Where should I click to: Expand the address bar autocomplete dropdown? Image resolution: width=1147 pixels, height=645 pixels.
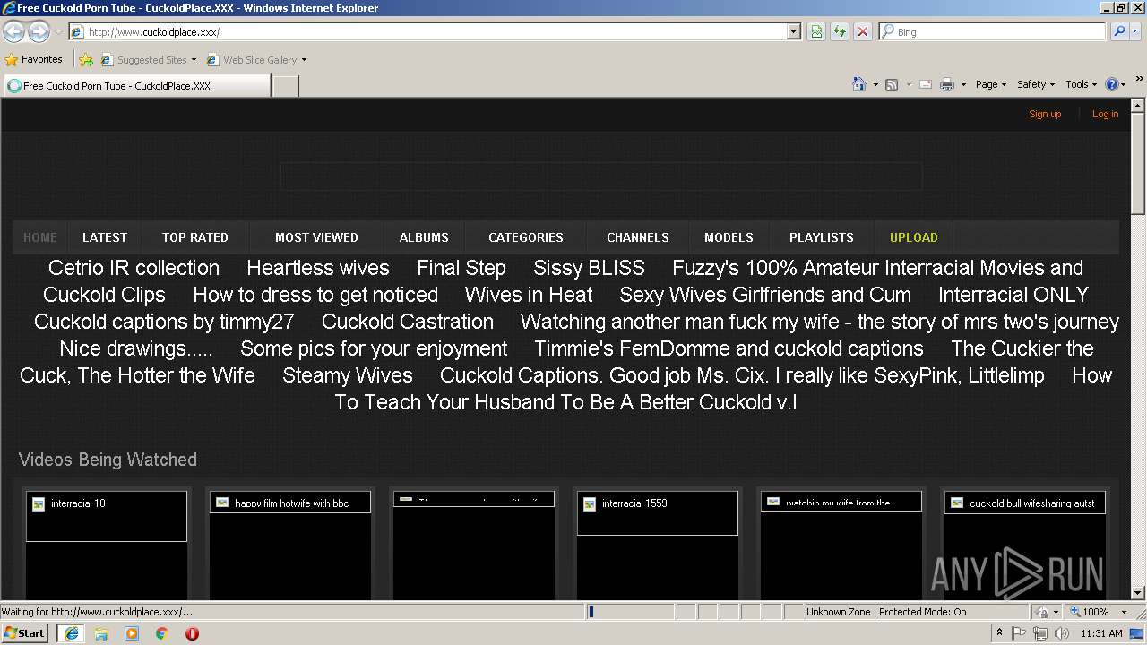tap(793, 31)
